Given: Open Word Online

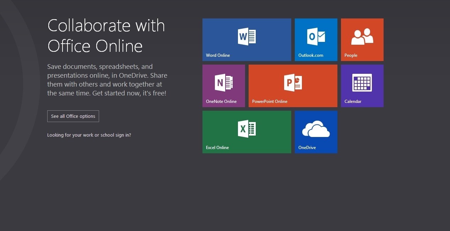Looking at the screenshot, I should point(246,39).
